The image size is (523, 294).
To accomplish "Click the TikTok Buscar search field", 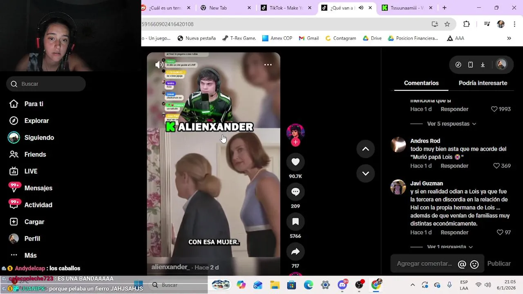I will point(46,84).
